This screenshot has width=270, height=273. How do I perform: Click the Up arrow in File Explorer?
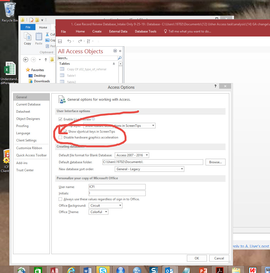tap(46, 60)
